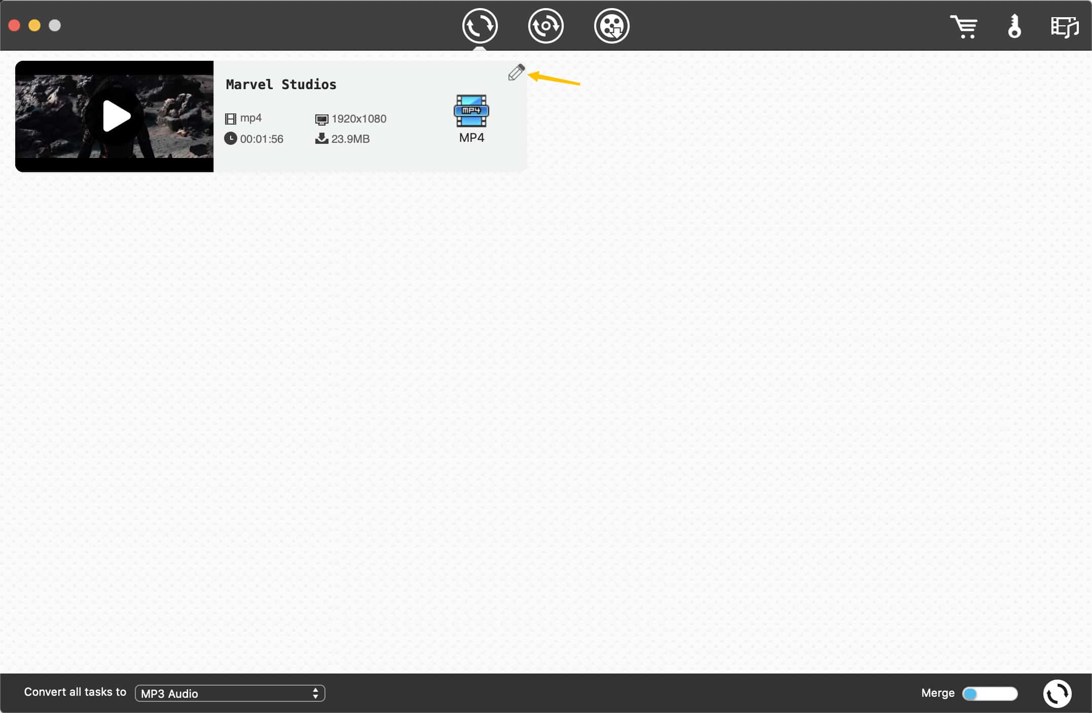Play the Marvel Studios video preview
The width and height of the screenshot is (1092, 713).
point(116,116)
